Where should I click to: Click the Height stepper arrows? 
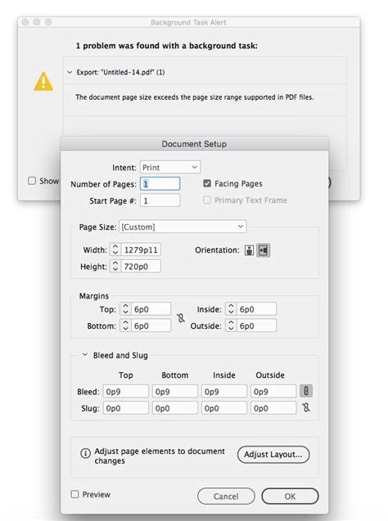[x=115, y=266]
